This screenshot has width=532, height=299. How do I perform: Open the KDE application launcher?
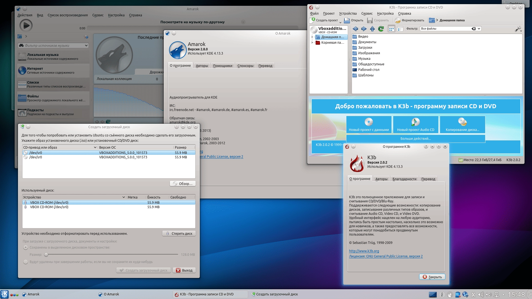coord(4,294)
